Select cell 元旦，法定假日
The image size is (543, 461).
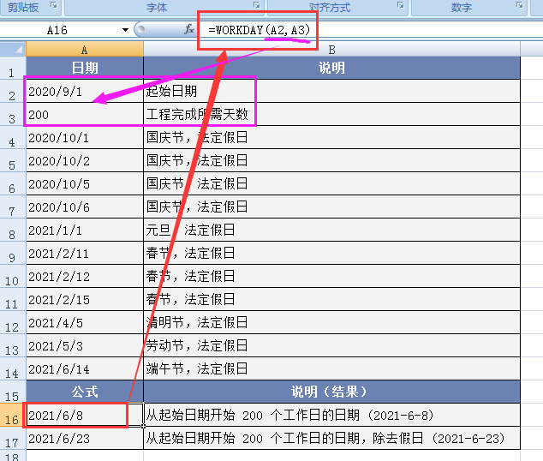pyautogui.click(x=331, y=230)
